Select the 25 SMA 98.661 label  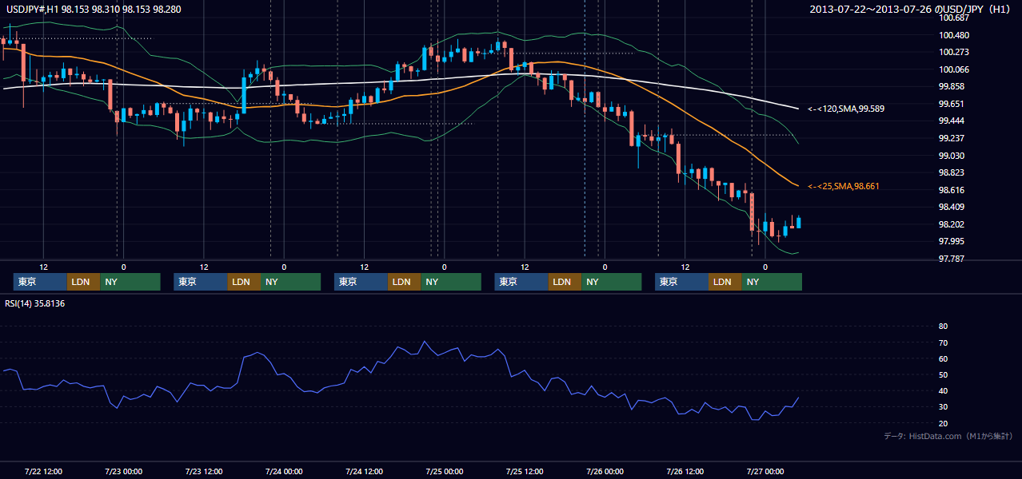(844, 186)
